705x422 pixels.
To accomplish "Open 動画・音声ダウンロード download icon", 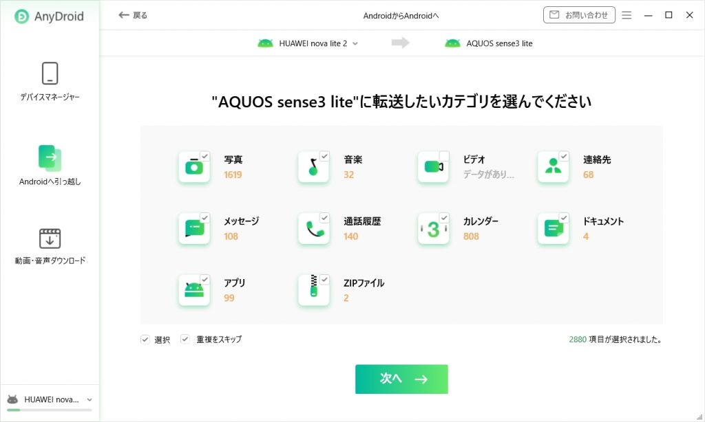I will coord(50,238).
